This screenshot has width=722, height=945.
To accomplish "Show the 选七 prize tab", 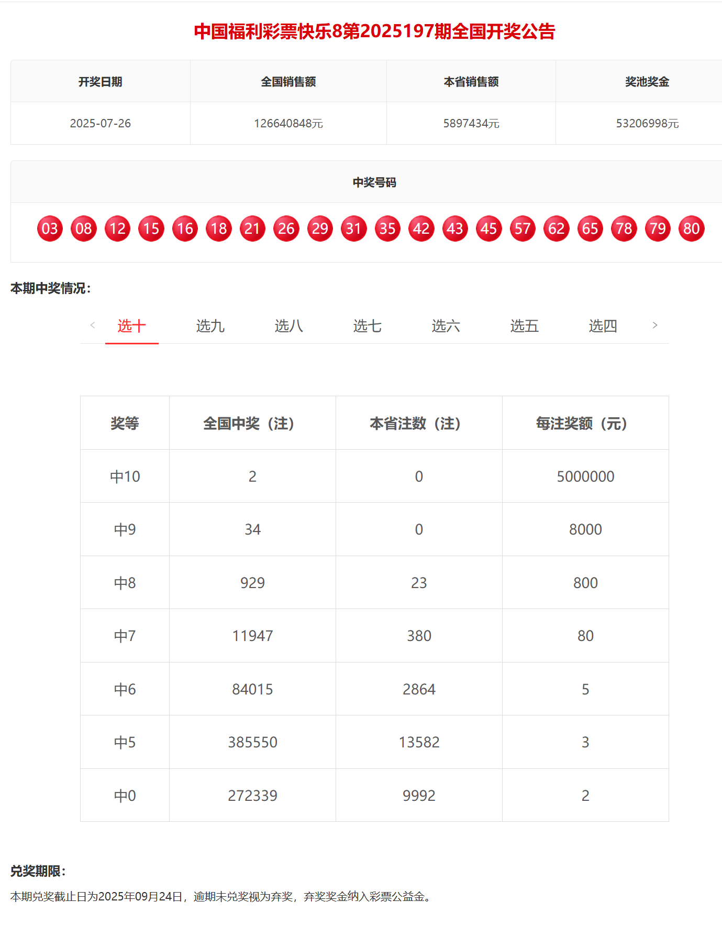I will (367, 326).
